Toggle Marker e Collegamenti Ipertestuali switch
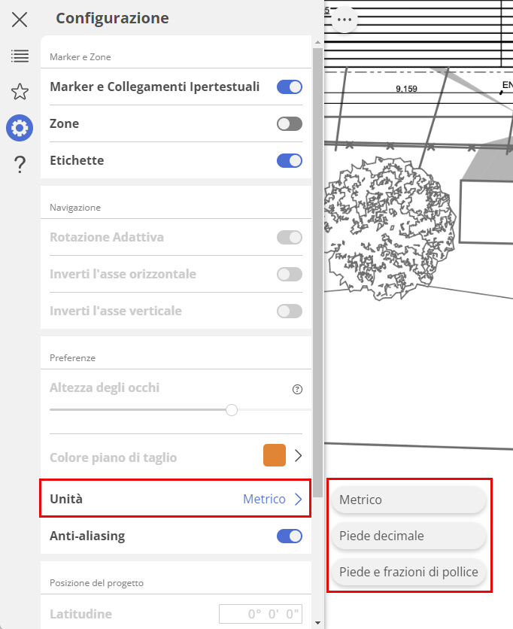Viewport: 513px width, 629px height. pos(290,87)
